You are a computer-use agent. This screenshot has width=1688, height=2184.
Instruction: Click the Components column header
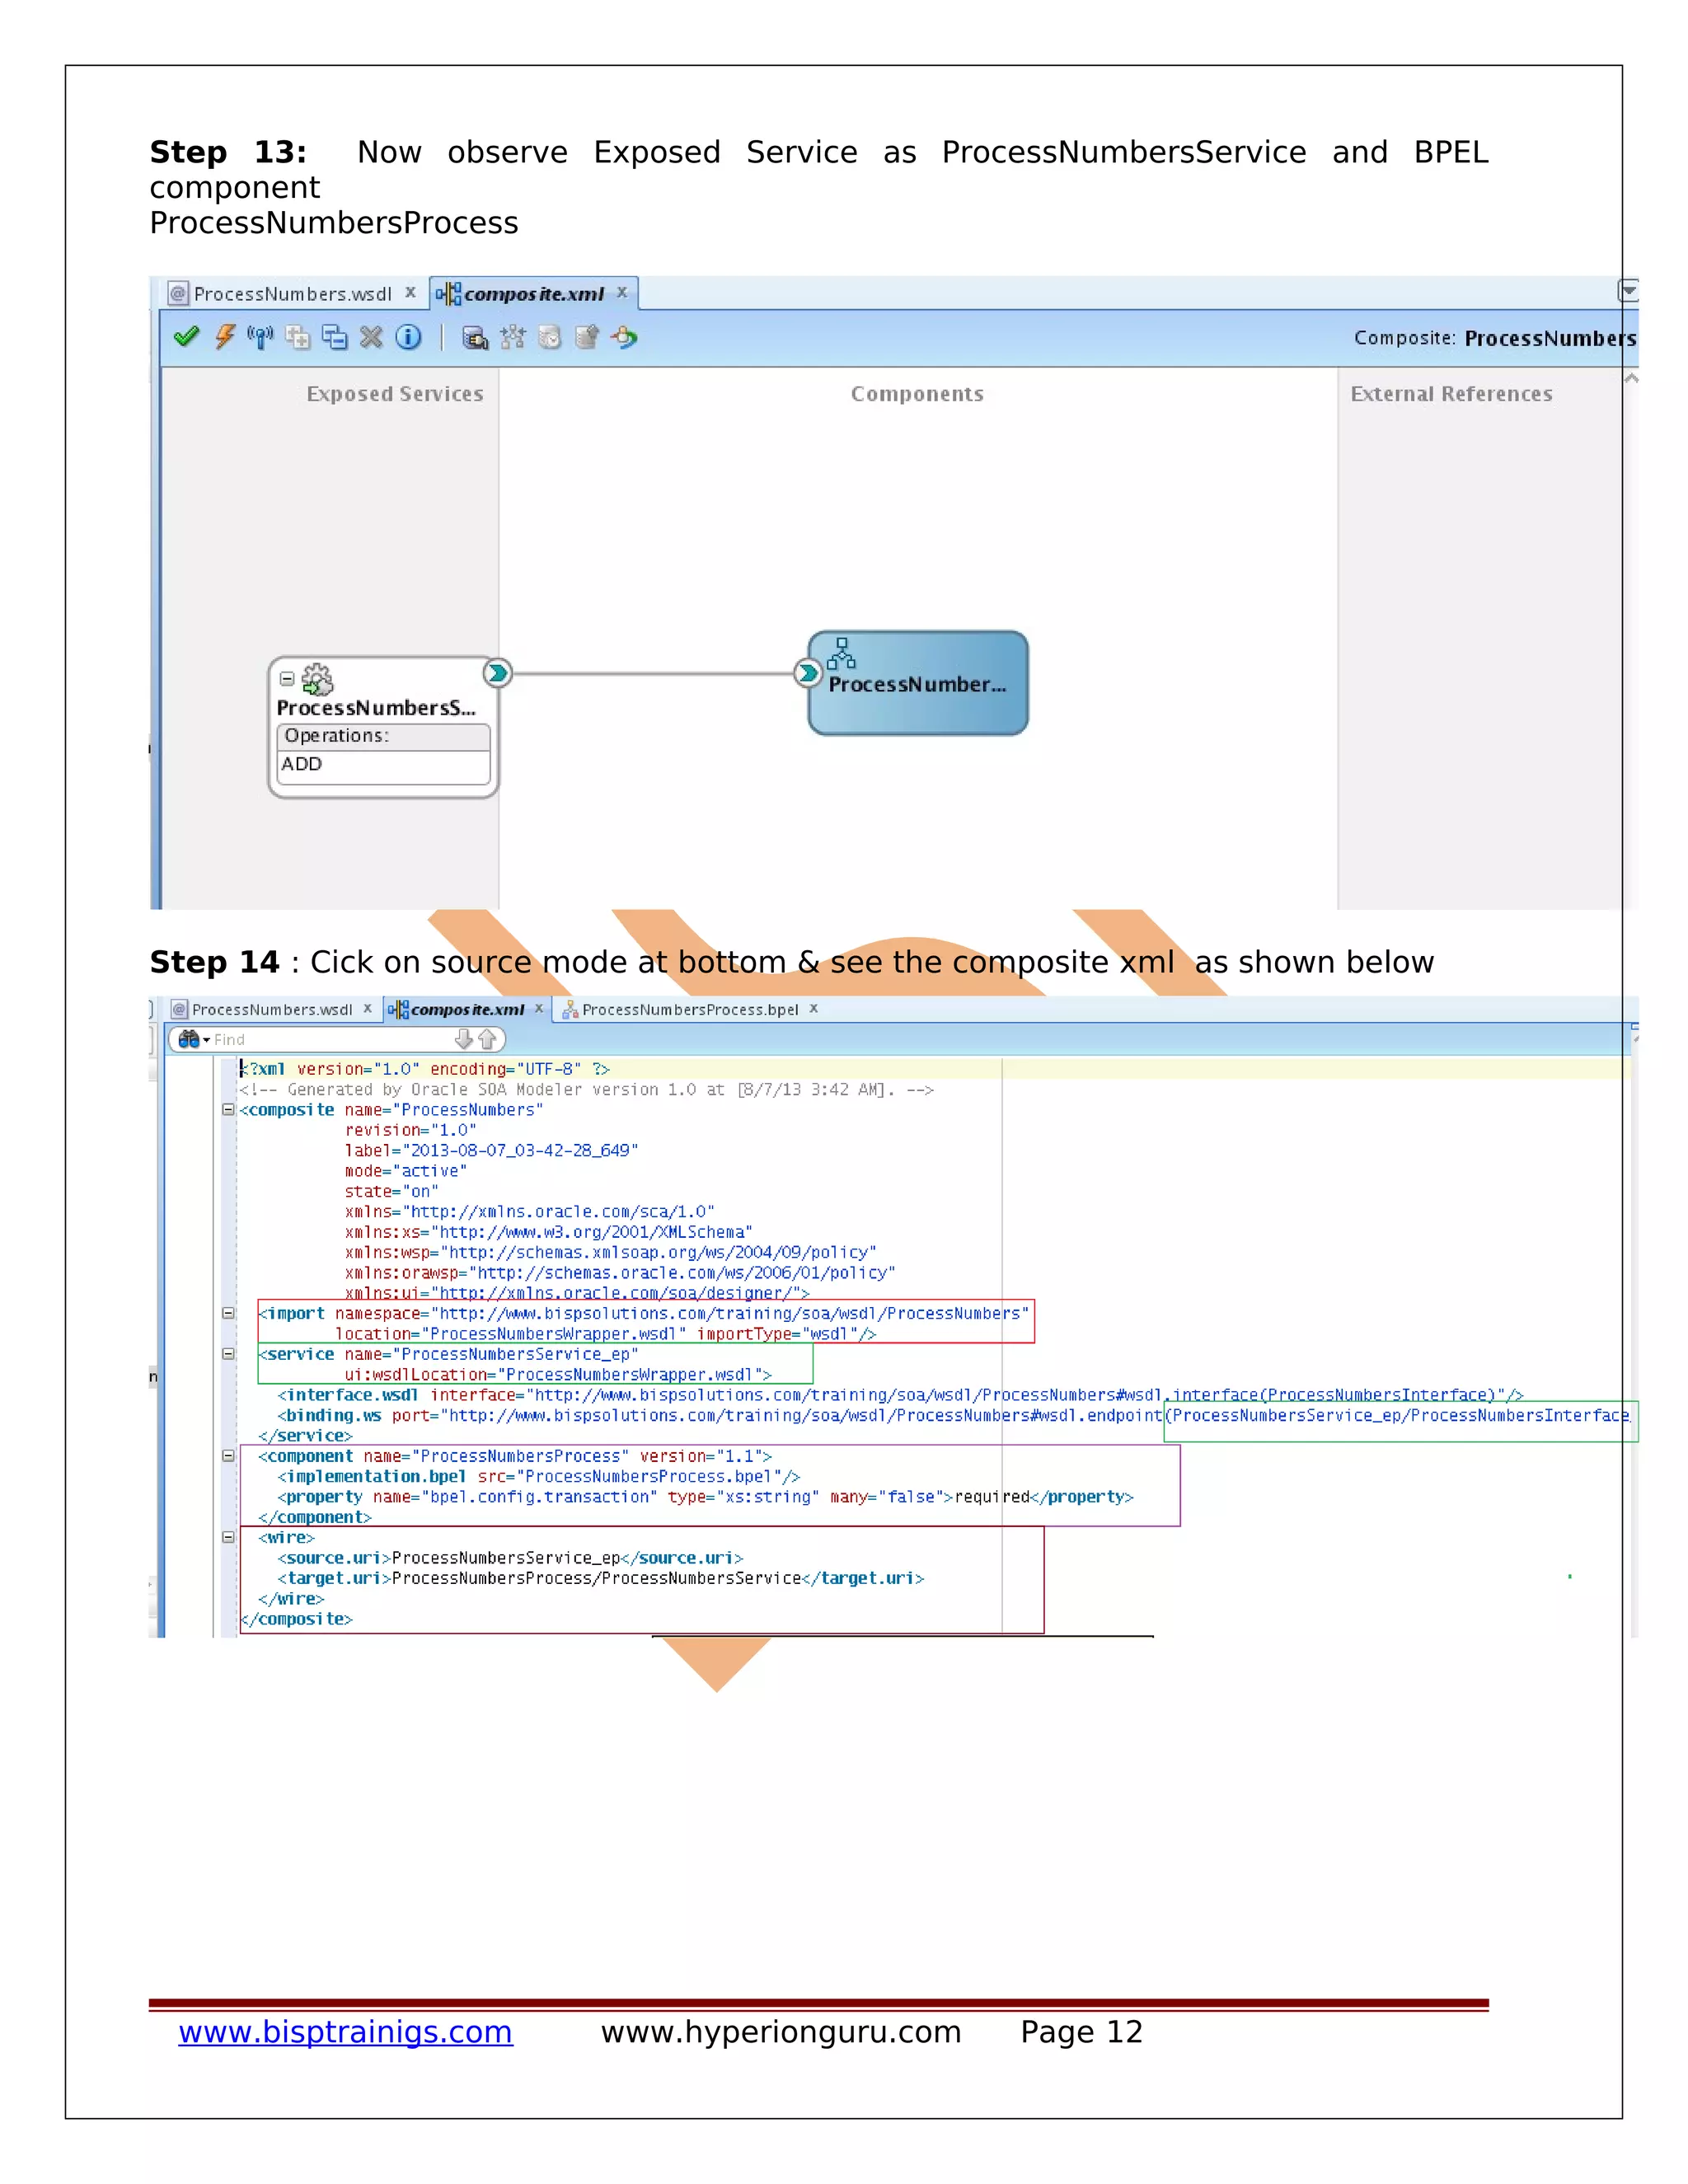pyautogui.click(x=917, y=394)
